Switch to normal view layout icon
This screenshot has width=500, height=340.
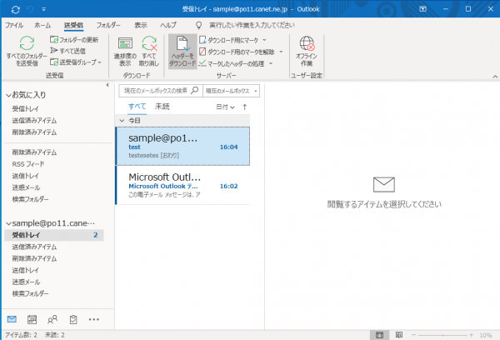point(379,335)
